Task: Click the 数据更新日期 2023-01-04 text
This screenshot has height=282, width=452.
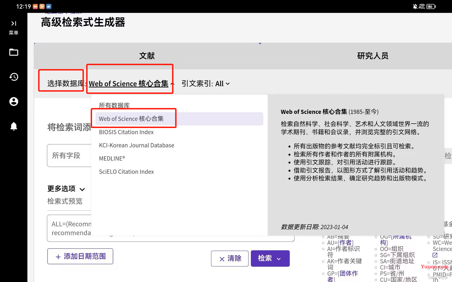Action: (x=314, y=227)
